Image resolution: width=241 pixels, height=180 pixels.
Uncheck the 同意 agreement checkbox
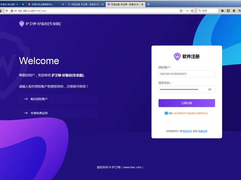[166, 113]
